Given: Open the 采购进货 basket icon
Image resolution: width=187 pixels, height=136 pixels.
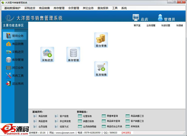Looking at the screenshot, I should pos(47,54).
